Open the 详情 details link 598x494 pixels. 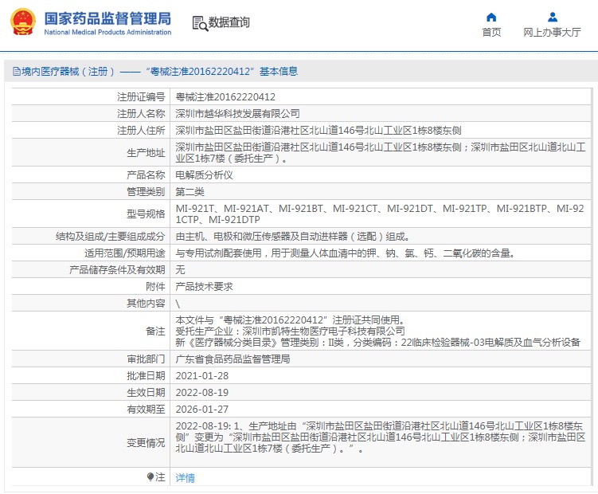coord(185,478)
